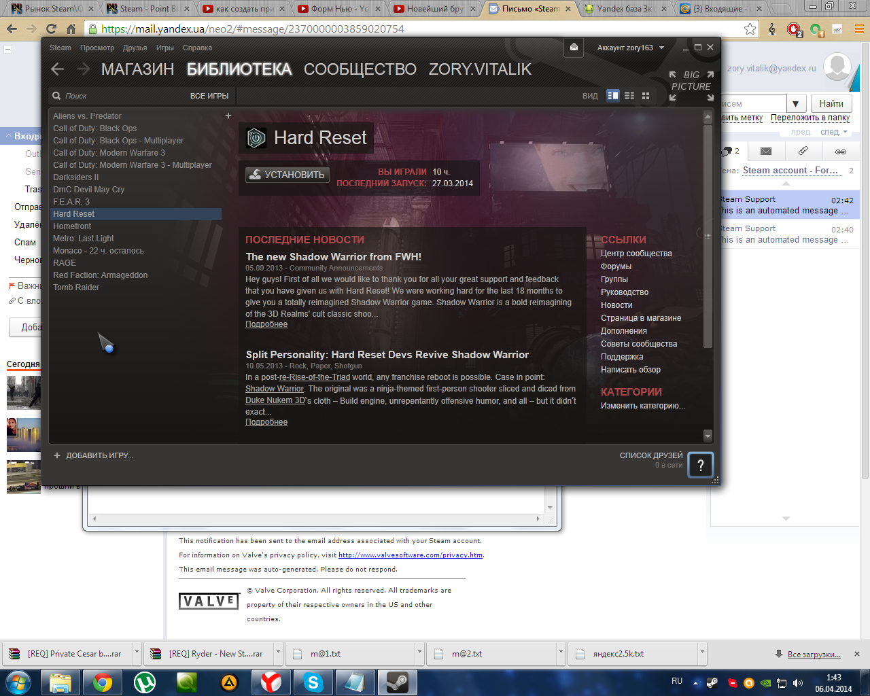Click the Hard Reset game logo icon
Screen dimensions: 870x696
(x=256, y=138)
